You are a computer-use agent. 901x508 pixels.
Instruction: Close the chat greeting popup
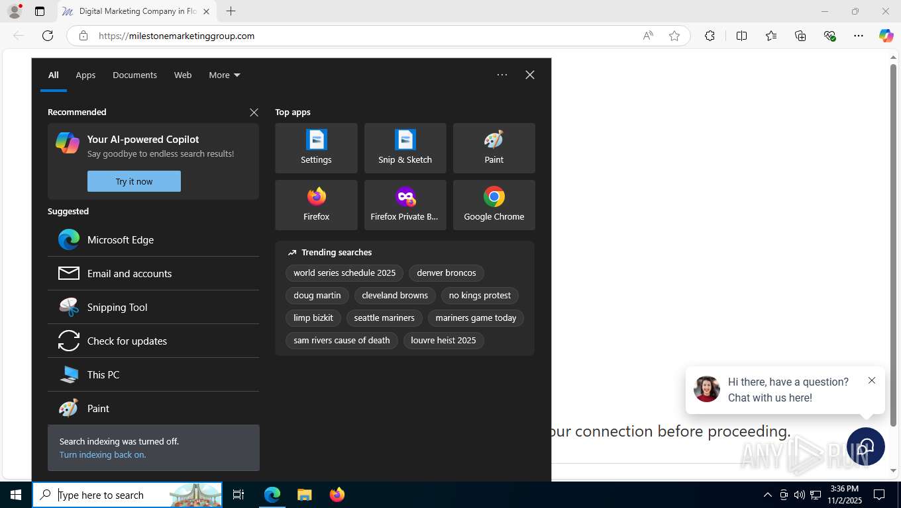point(872,380)
